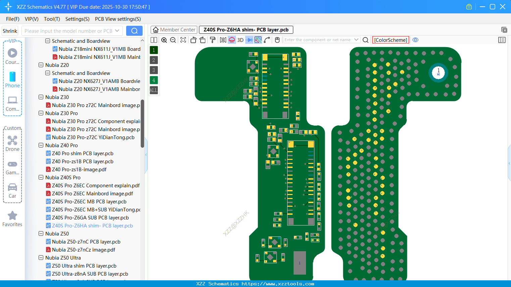The height and width of the screenshot is (287, 511).
Task: Click the mirror flip icon
Action: click(223, 40)
